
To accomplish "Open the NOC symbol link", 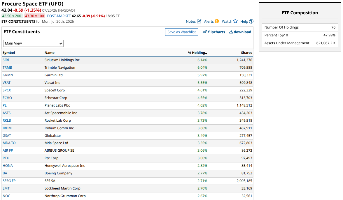I will (6, 196).
